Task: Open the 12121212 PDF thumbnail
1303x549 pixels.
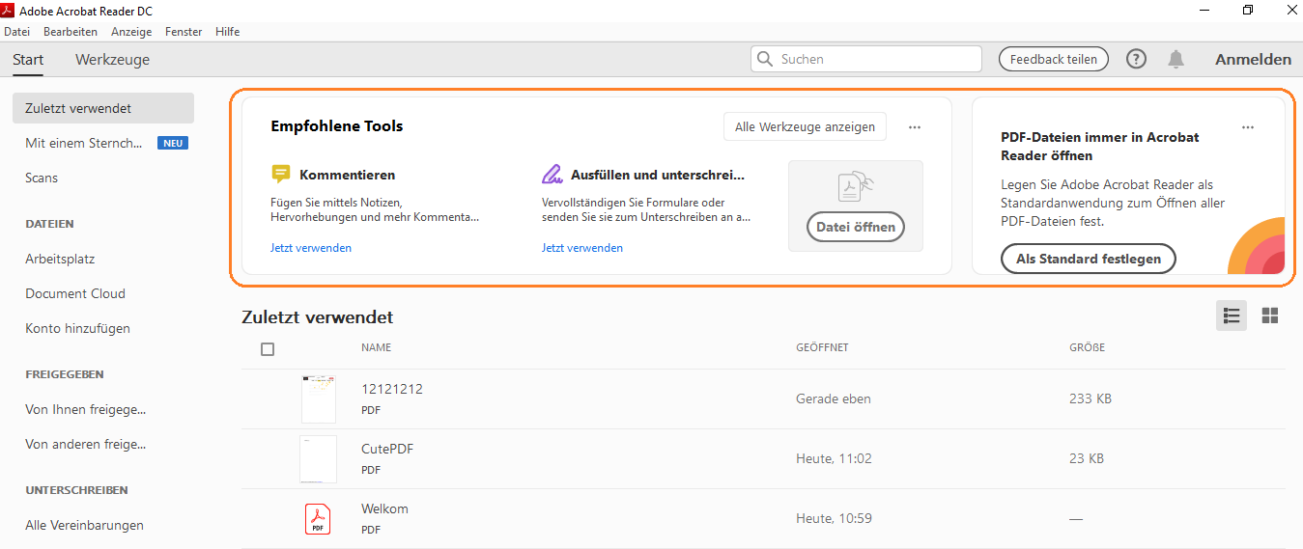Action: [x=318, y=398]
